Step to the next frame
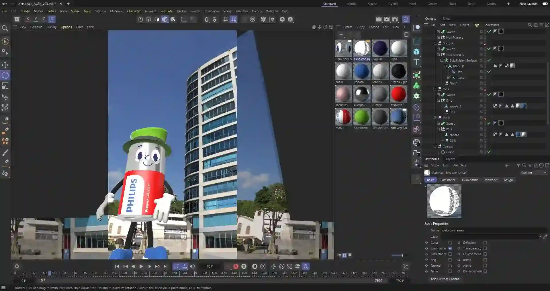 (x=149, y=266)
